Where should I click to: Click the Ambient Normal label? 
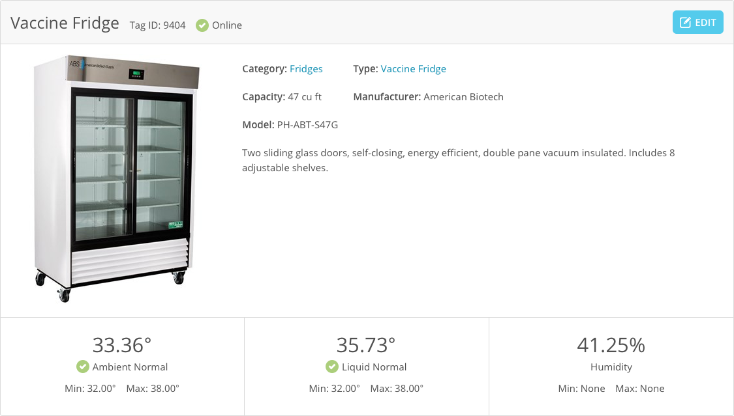point(130,367)
